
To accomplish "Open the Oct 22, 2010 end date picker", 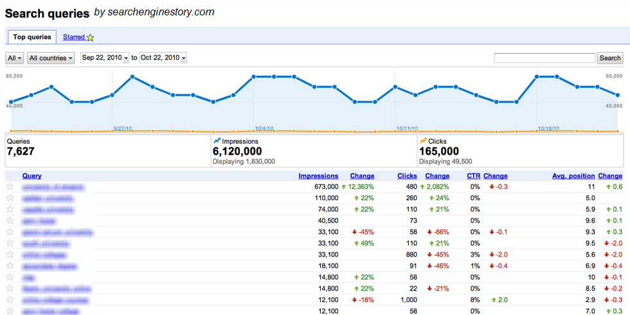I will [x=163, y=58].
